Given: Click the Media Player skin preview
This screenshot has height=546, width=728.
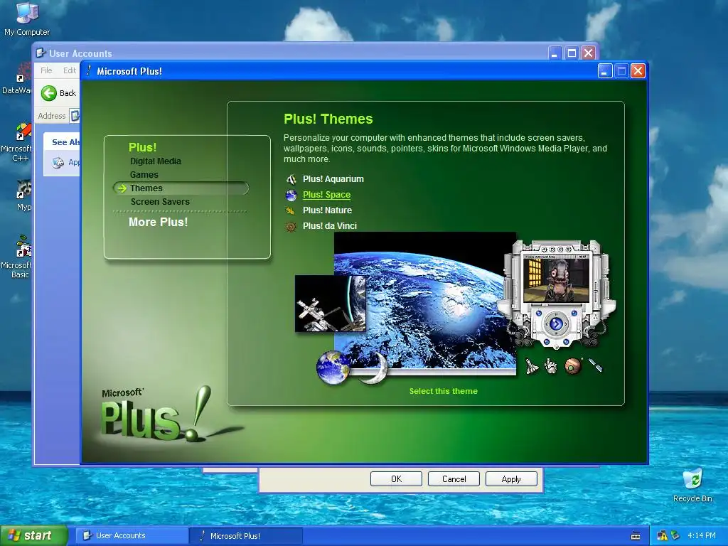Looking at the screenshot, I should (556, 294).
